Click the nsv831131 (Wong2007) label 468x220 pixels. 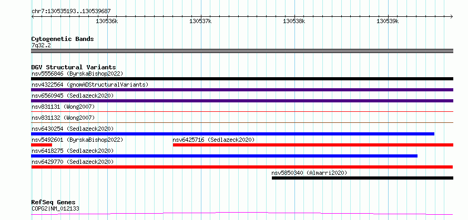(63, 107)
